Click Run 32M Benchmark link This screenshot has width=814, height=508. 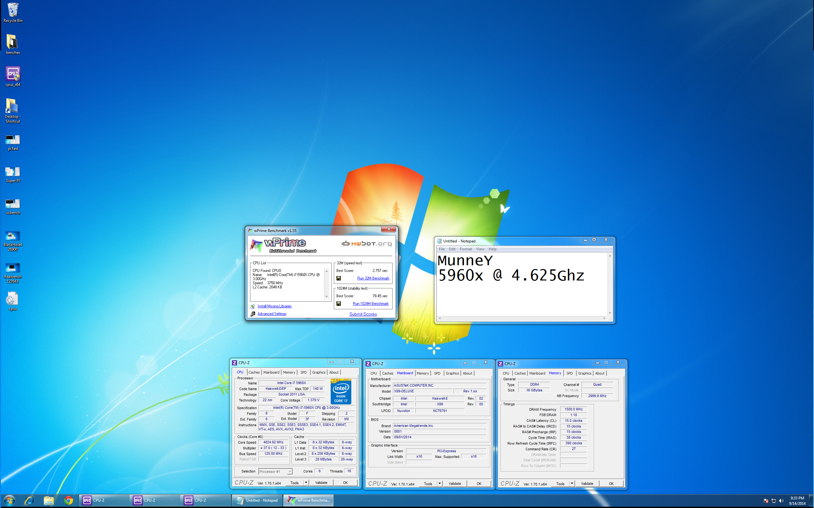coord(373,278)
